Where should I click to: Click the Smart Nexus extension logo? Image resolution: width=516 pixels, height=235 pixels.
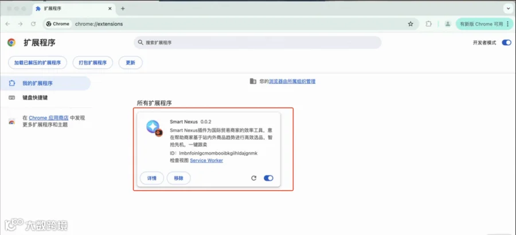[x=154, y=128]
